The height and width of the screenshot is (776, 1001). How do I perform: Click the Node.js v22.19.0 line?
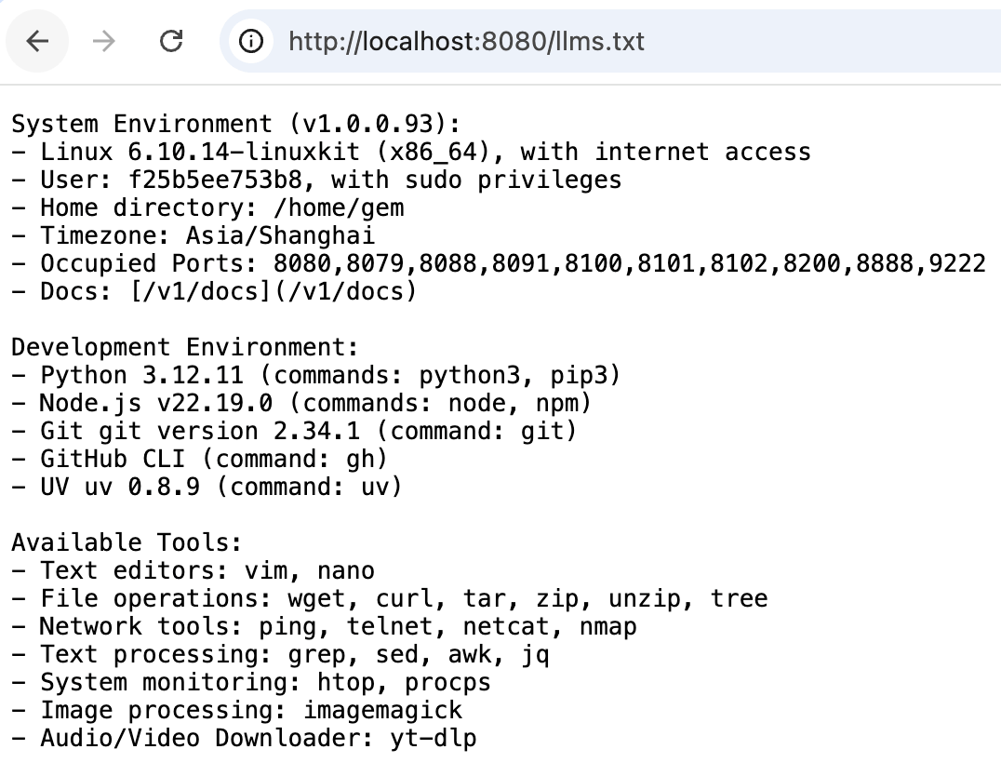click(x=301, y=403)
